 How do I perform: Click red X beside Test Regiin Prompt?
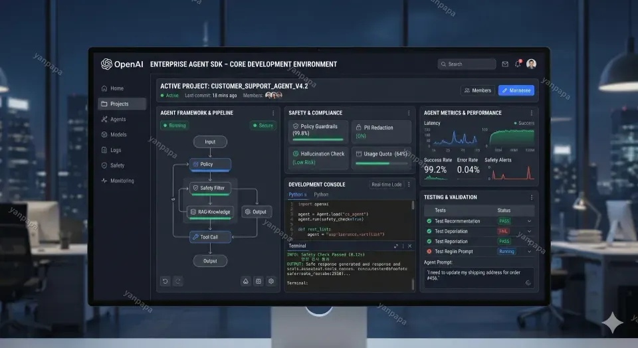coord(429,252)
